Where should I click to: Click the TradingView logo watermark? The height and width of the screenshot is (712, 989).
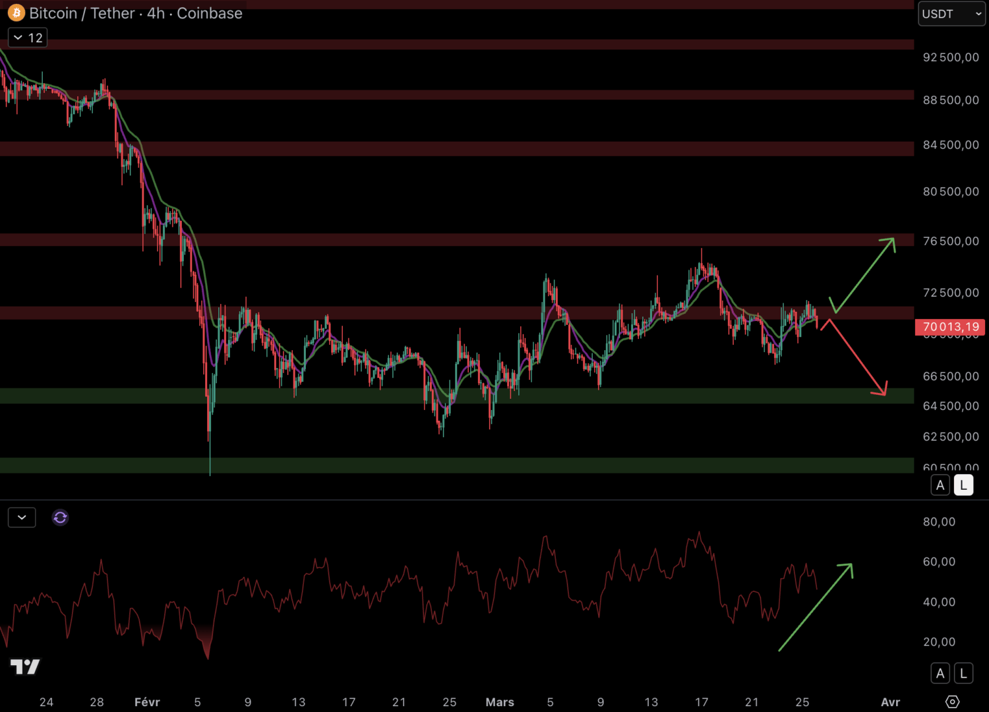click(25, 667)
